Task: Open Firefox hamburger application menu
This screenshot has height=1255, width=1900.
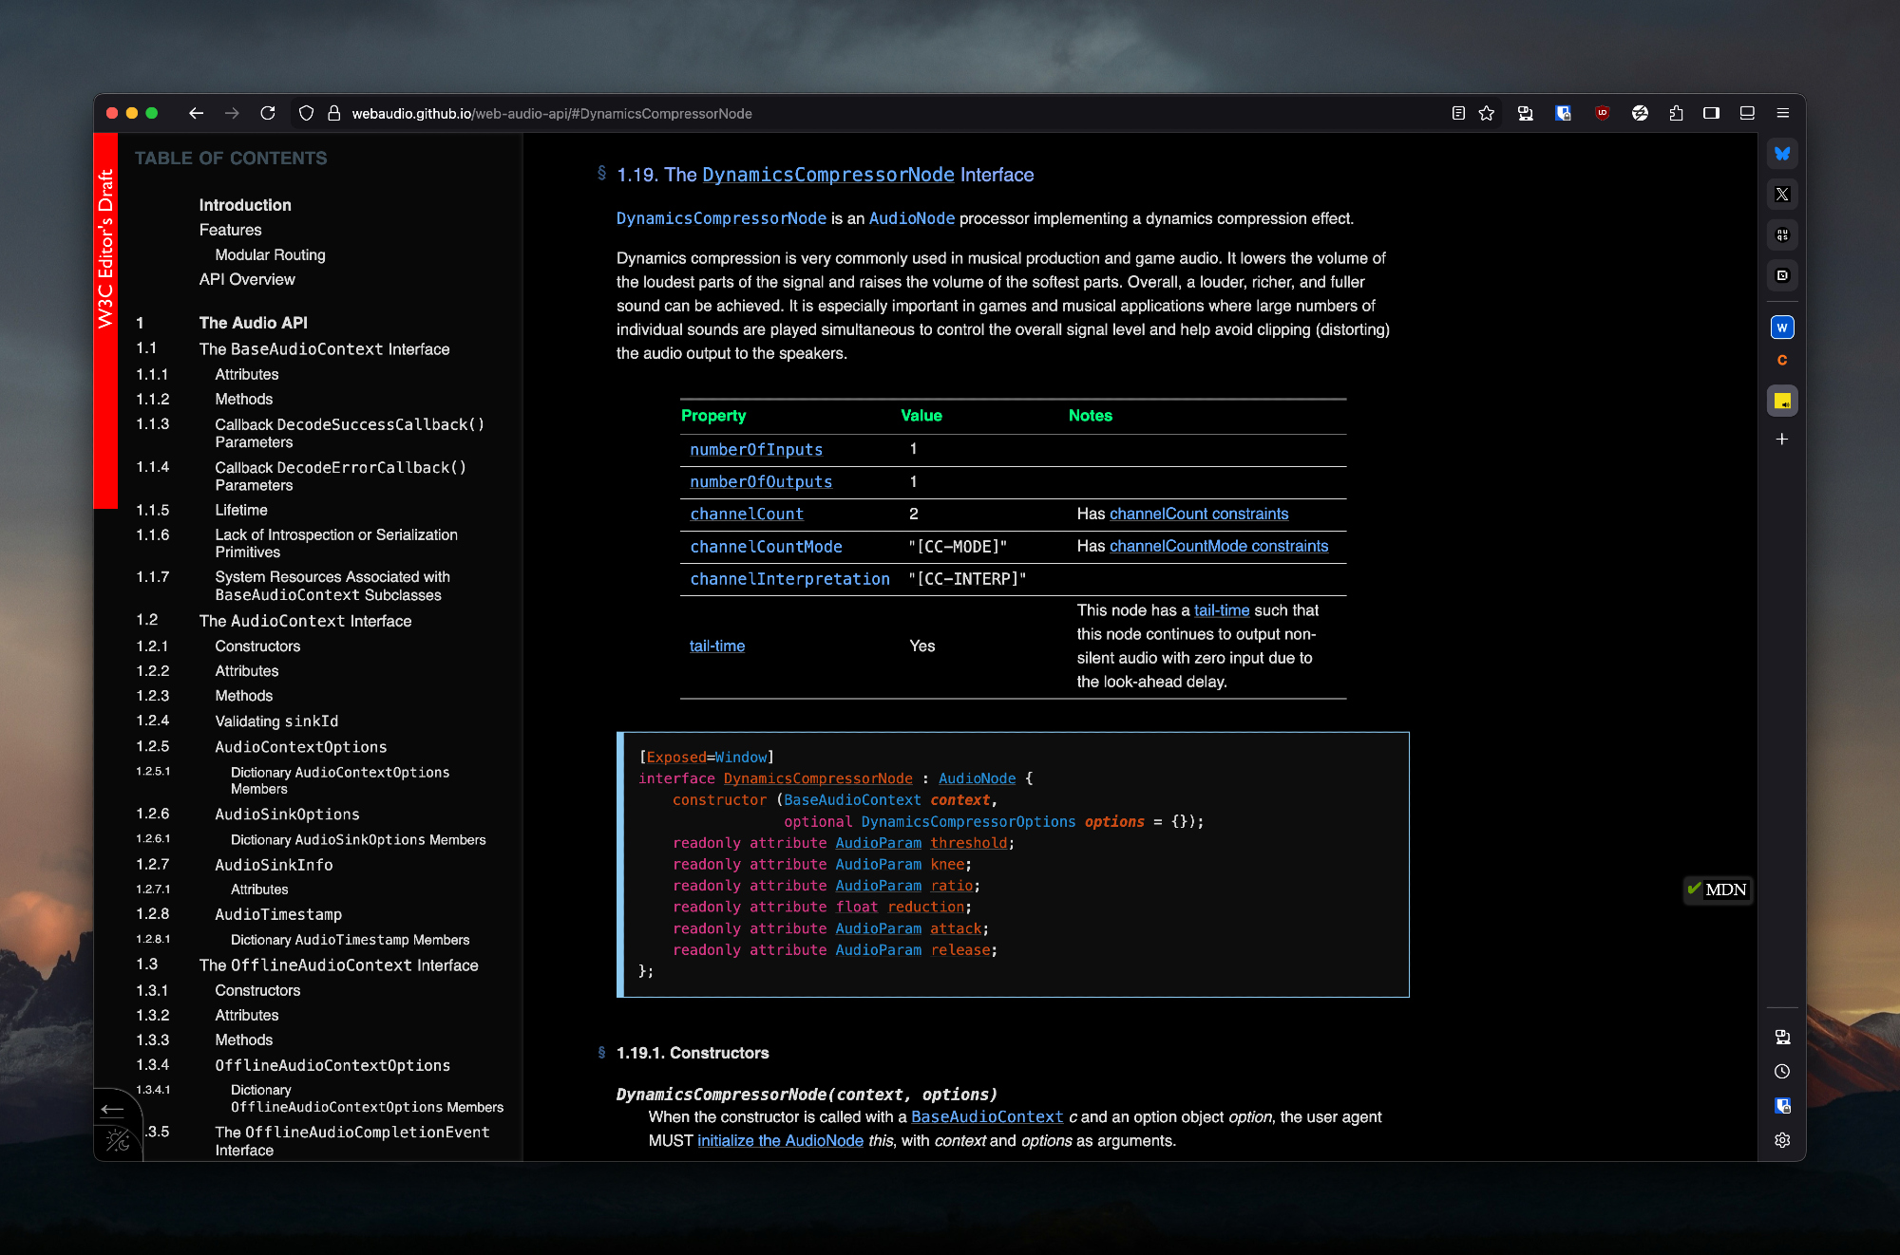Action: click(x=1783, y=113)
